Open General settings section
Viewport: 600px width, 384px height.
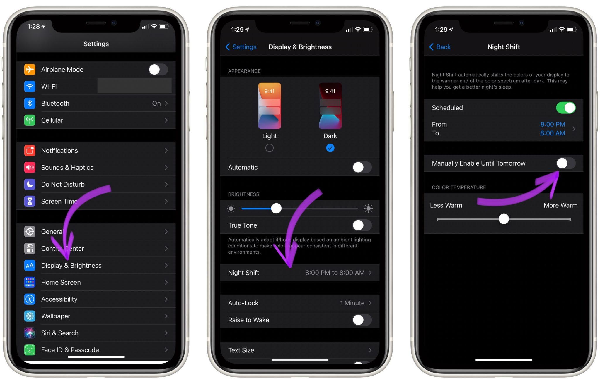[96, 231]
